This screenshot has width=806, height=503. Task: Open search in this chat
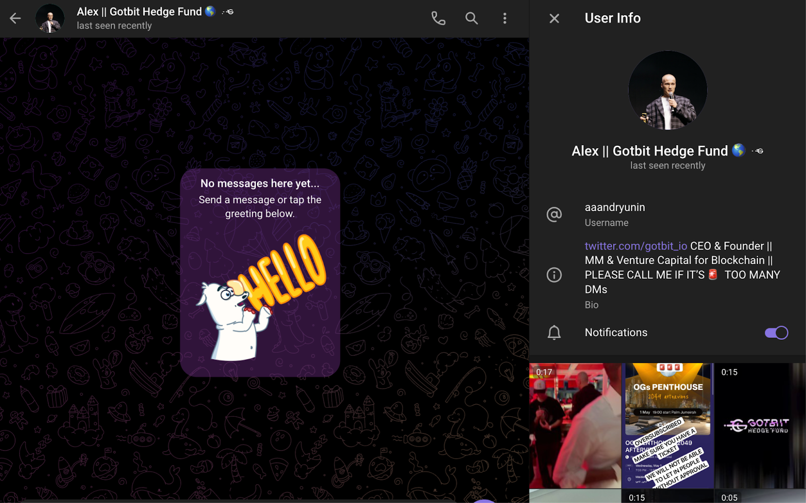[x=472, y=19]
